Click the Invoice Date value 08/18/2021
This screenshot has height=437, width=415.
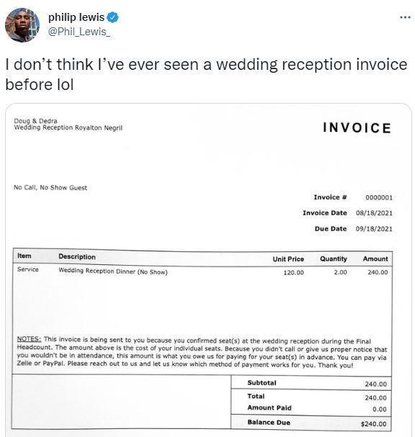point(374,213)
